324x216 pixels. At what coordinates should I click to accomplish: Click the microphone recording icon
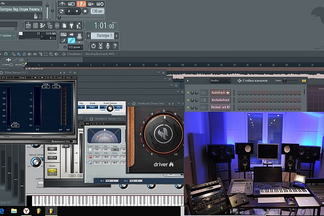pyautogui.click(x=108, y=46)
